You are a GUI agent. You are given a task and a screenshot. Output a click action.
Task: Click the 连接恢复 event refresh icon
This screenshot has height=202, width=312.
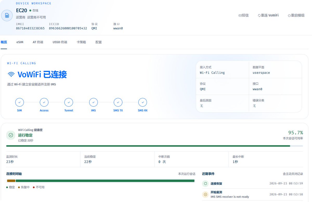tap(205, 184)
